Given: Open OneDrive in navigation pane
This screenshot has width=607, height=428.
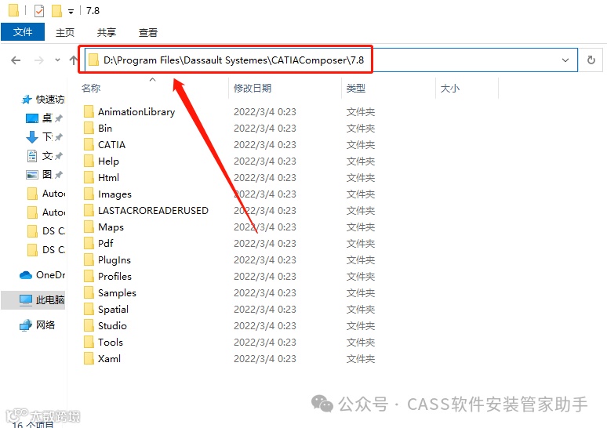Looking at the screenshot, I should [42, 275].
